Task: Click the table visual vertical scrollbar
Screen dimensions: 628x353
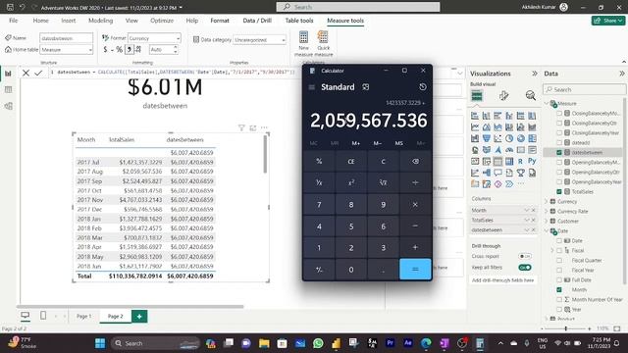Action: pyautogui.click(x=265, y=155)
